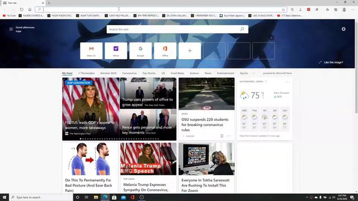
Task: Open Cortana circle on the taskbar
Action: point(77,197)
